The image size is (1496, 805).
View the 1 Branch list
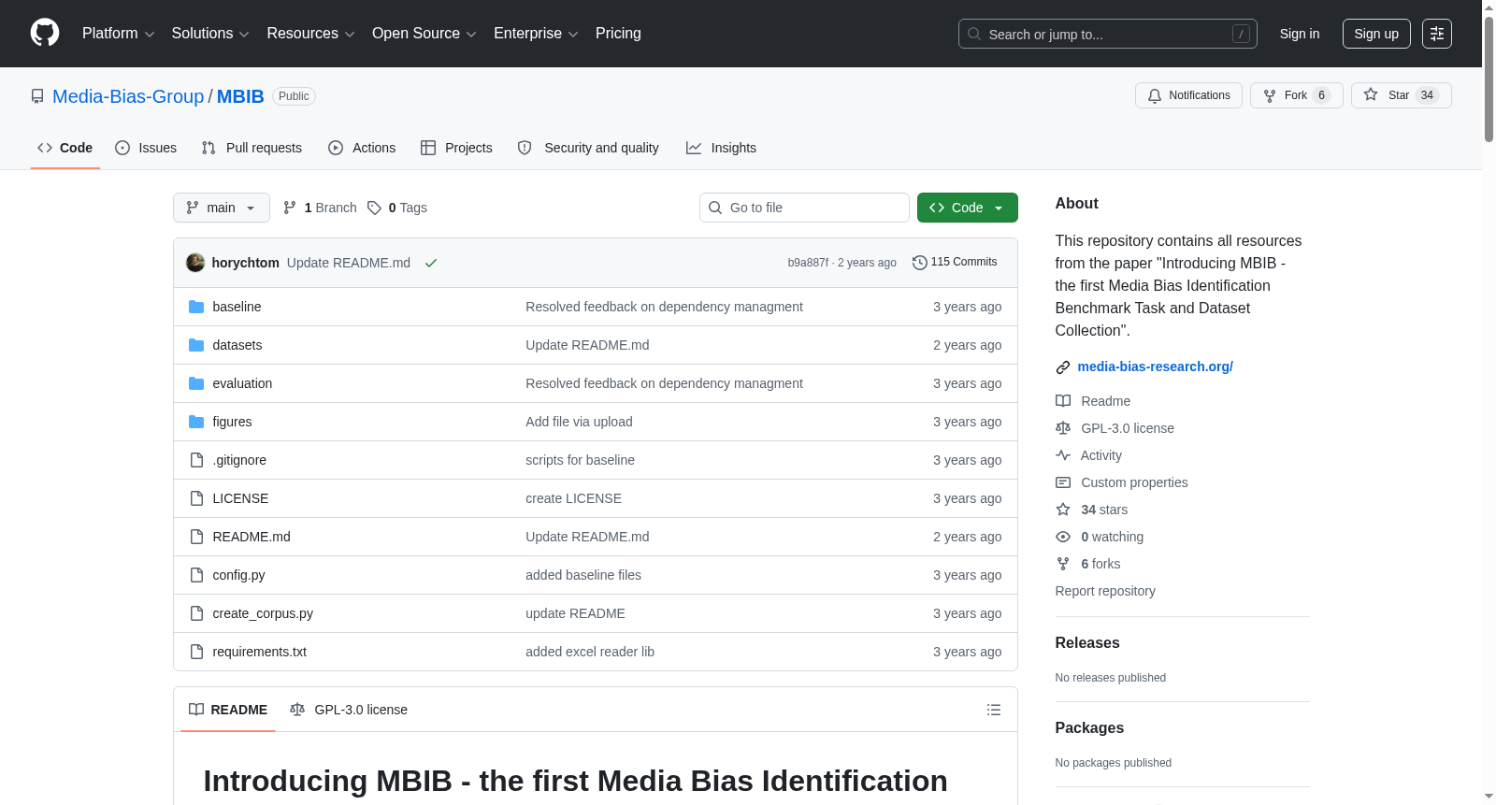tap(320, 208)
